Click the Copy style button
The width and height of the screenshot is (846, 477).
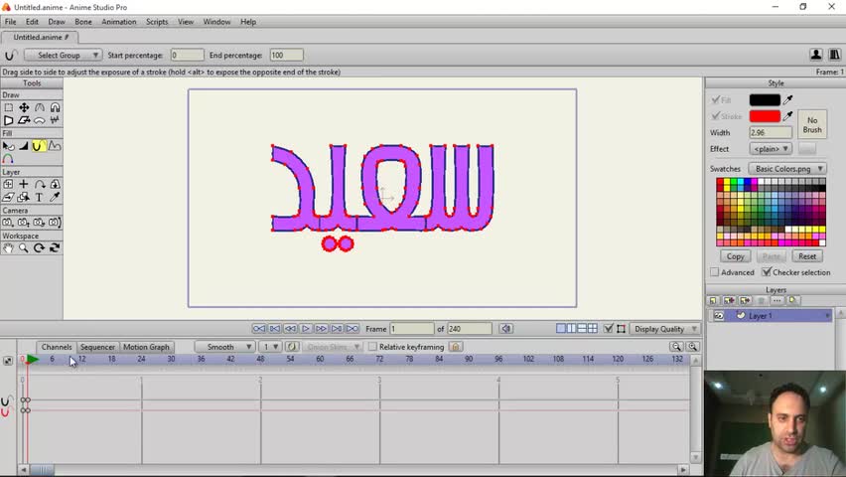tap(735, 256)
